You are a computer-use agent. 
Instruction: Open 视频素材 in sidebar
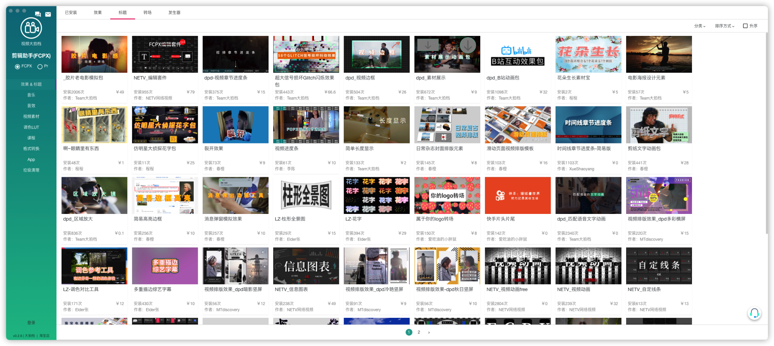pos(31,116)
